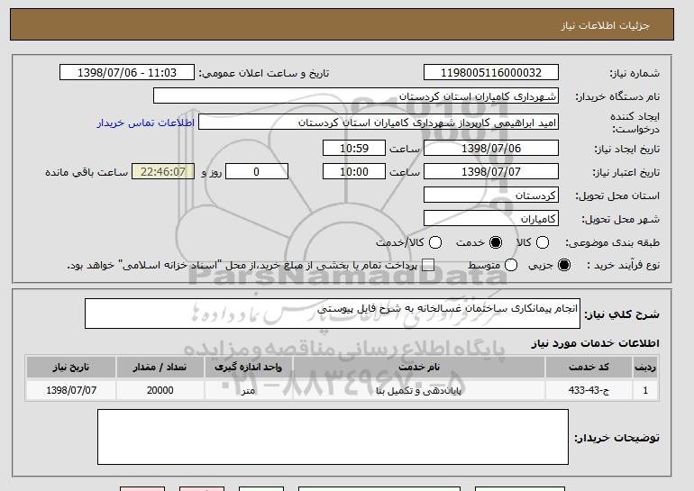Click service name cell پایان‌دهی و تکمیل بنا
The height and width of the screenshot is (491, 694).
tap(419, 390)
